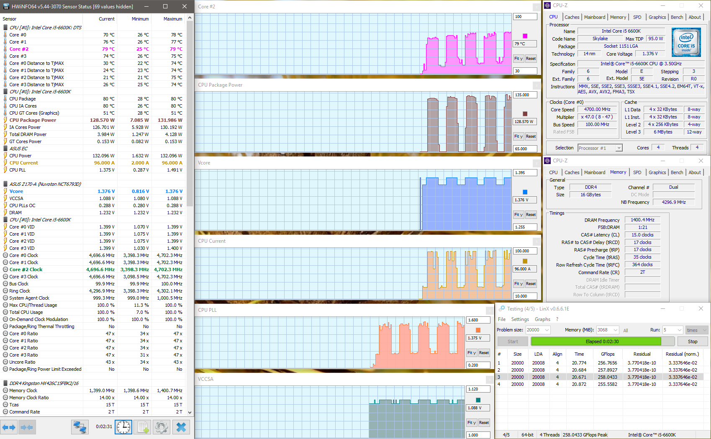Click the icon beside the Vcore sensor row

click(5, 191)
